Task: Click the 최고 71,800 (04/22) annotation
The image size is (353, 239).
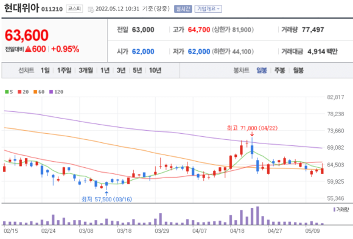Action: 252,128
